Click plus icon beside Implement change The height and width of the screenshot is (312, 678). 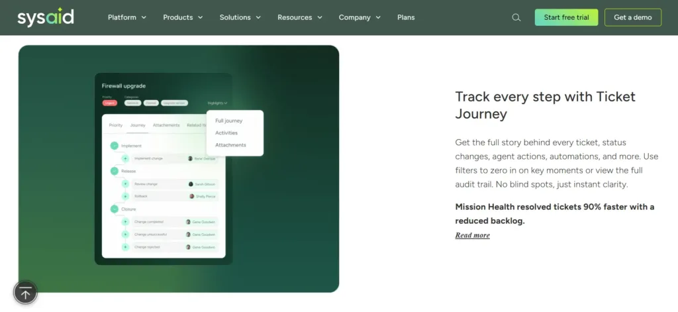pyautogui.click(x=125, y=158)
